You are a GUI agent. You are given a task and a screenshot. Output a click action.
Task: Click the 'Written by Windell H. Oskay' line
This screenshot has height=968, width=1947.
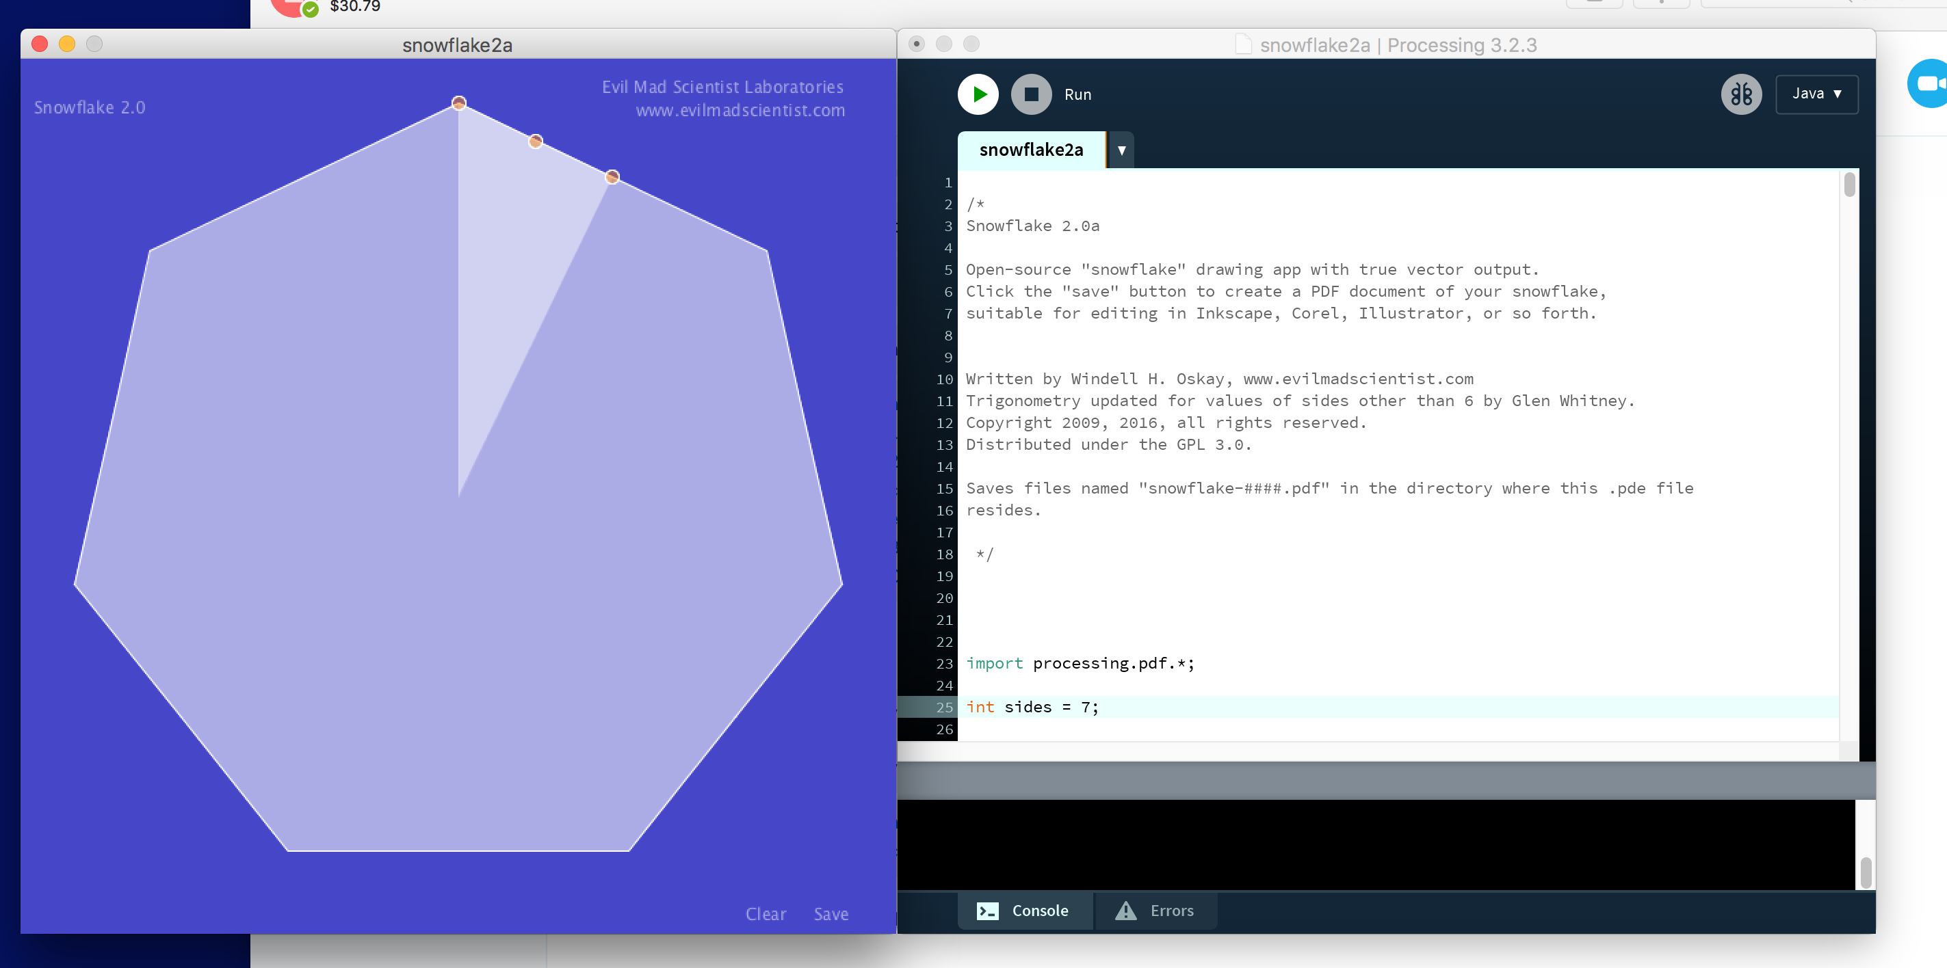[x=1220, y=379]
